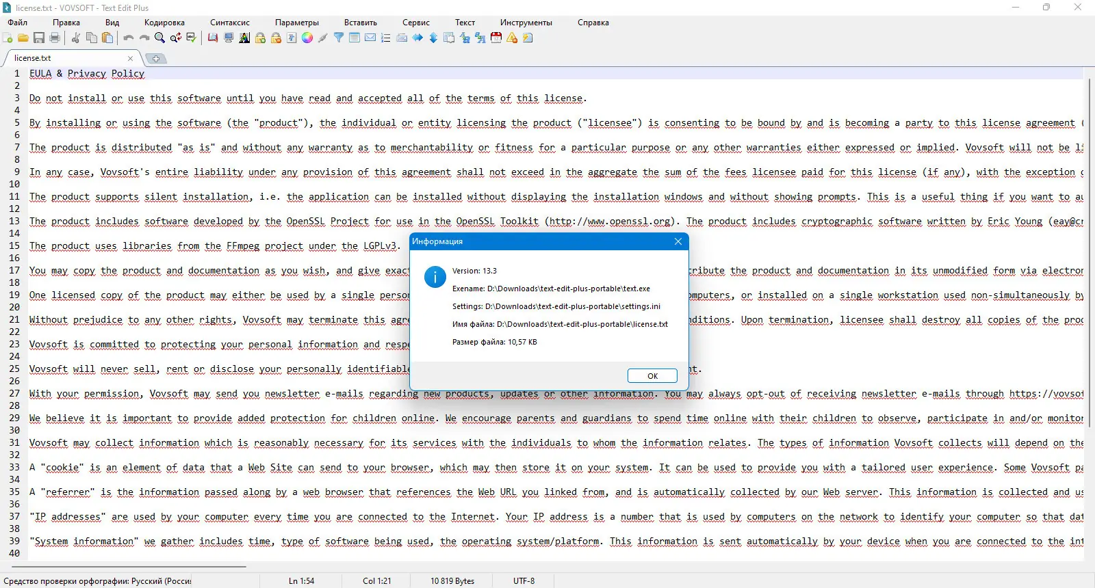Screen dimensions: 1095x588
Task: Close the license.txt tab
Action: tap(130, 58)
